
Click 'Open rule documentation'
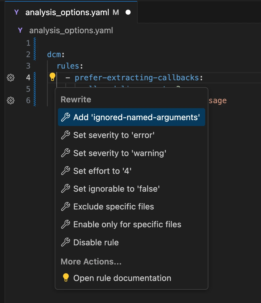[122, 278]
